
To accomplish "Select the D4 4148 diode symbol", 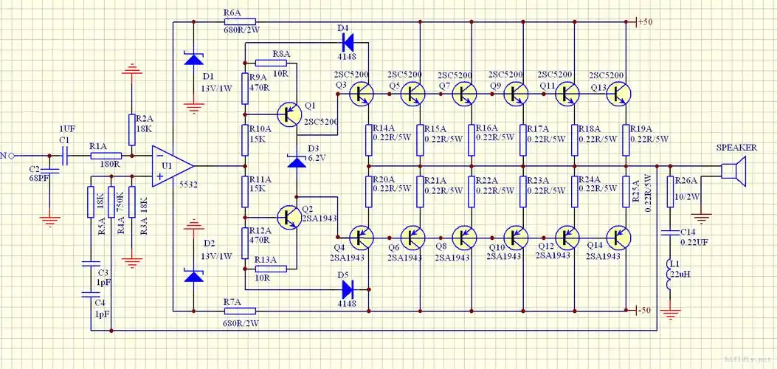I will tap(347, 41).
